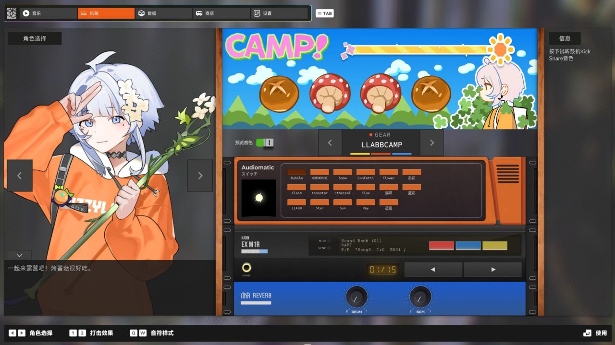Click the Q key 音符样式 hint
The height and width of the screenshot is (345, 615).
[x=134, y=333]
